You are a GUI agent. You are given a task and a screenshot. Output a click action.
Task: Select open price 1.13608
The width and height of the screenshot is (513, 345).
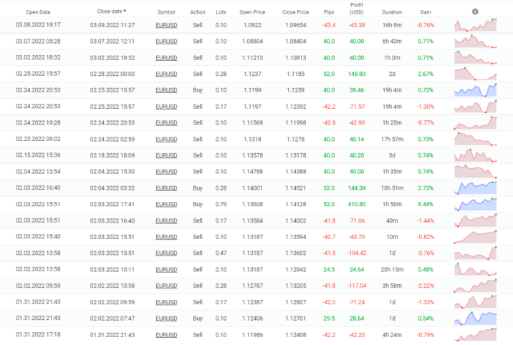[252, 205]
